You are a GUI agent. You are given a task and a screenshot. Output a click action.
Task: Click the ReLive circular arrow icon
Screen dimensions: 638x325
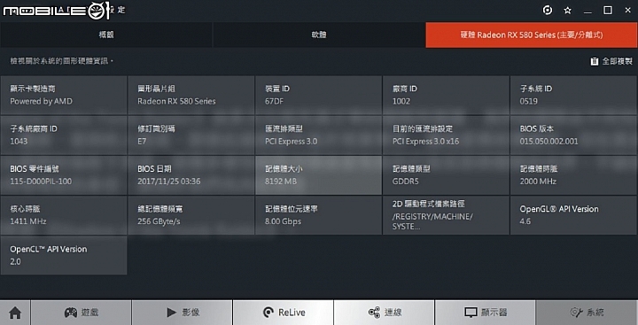pyautogui.click(x=268, y=313)
